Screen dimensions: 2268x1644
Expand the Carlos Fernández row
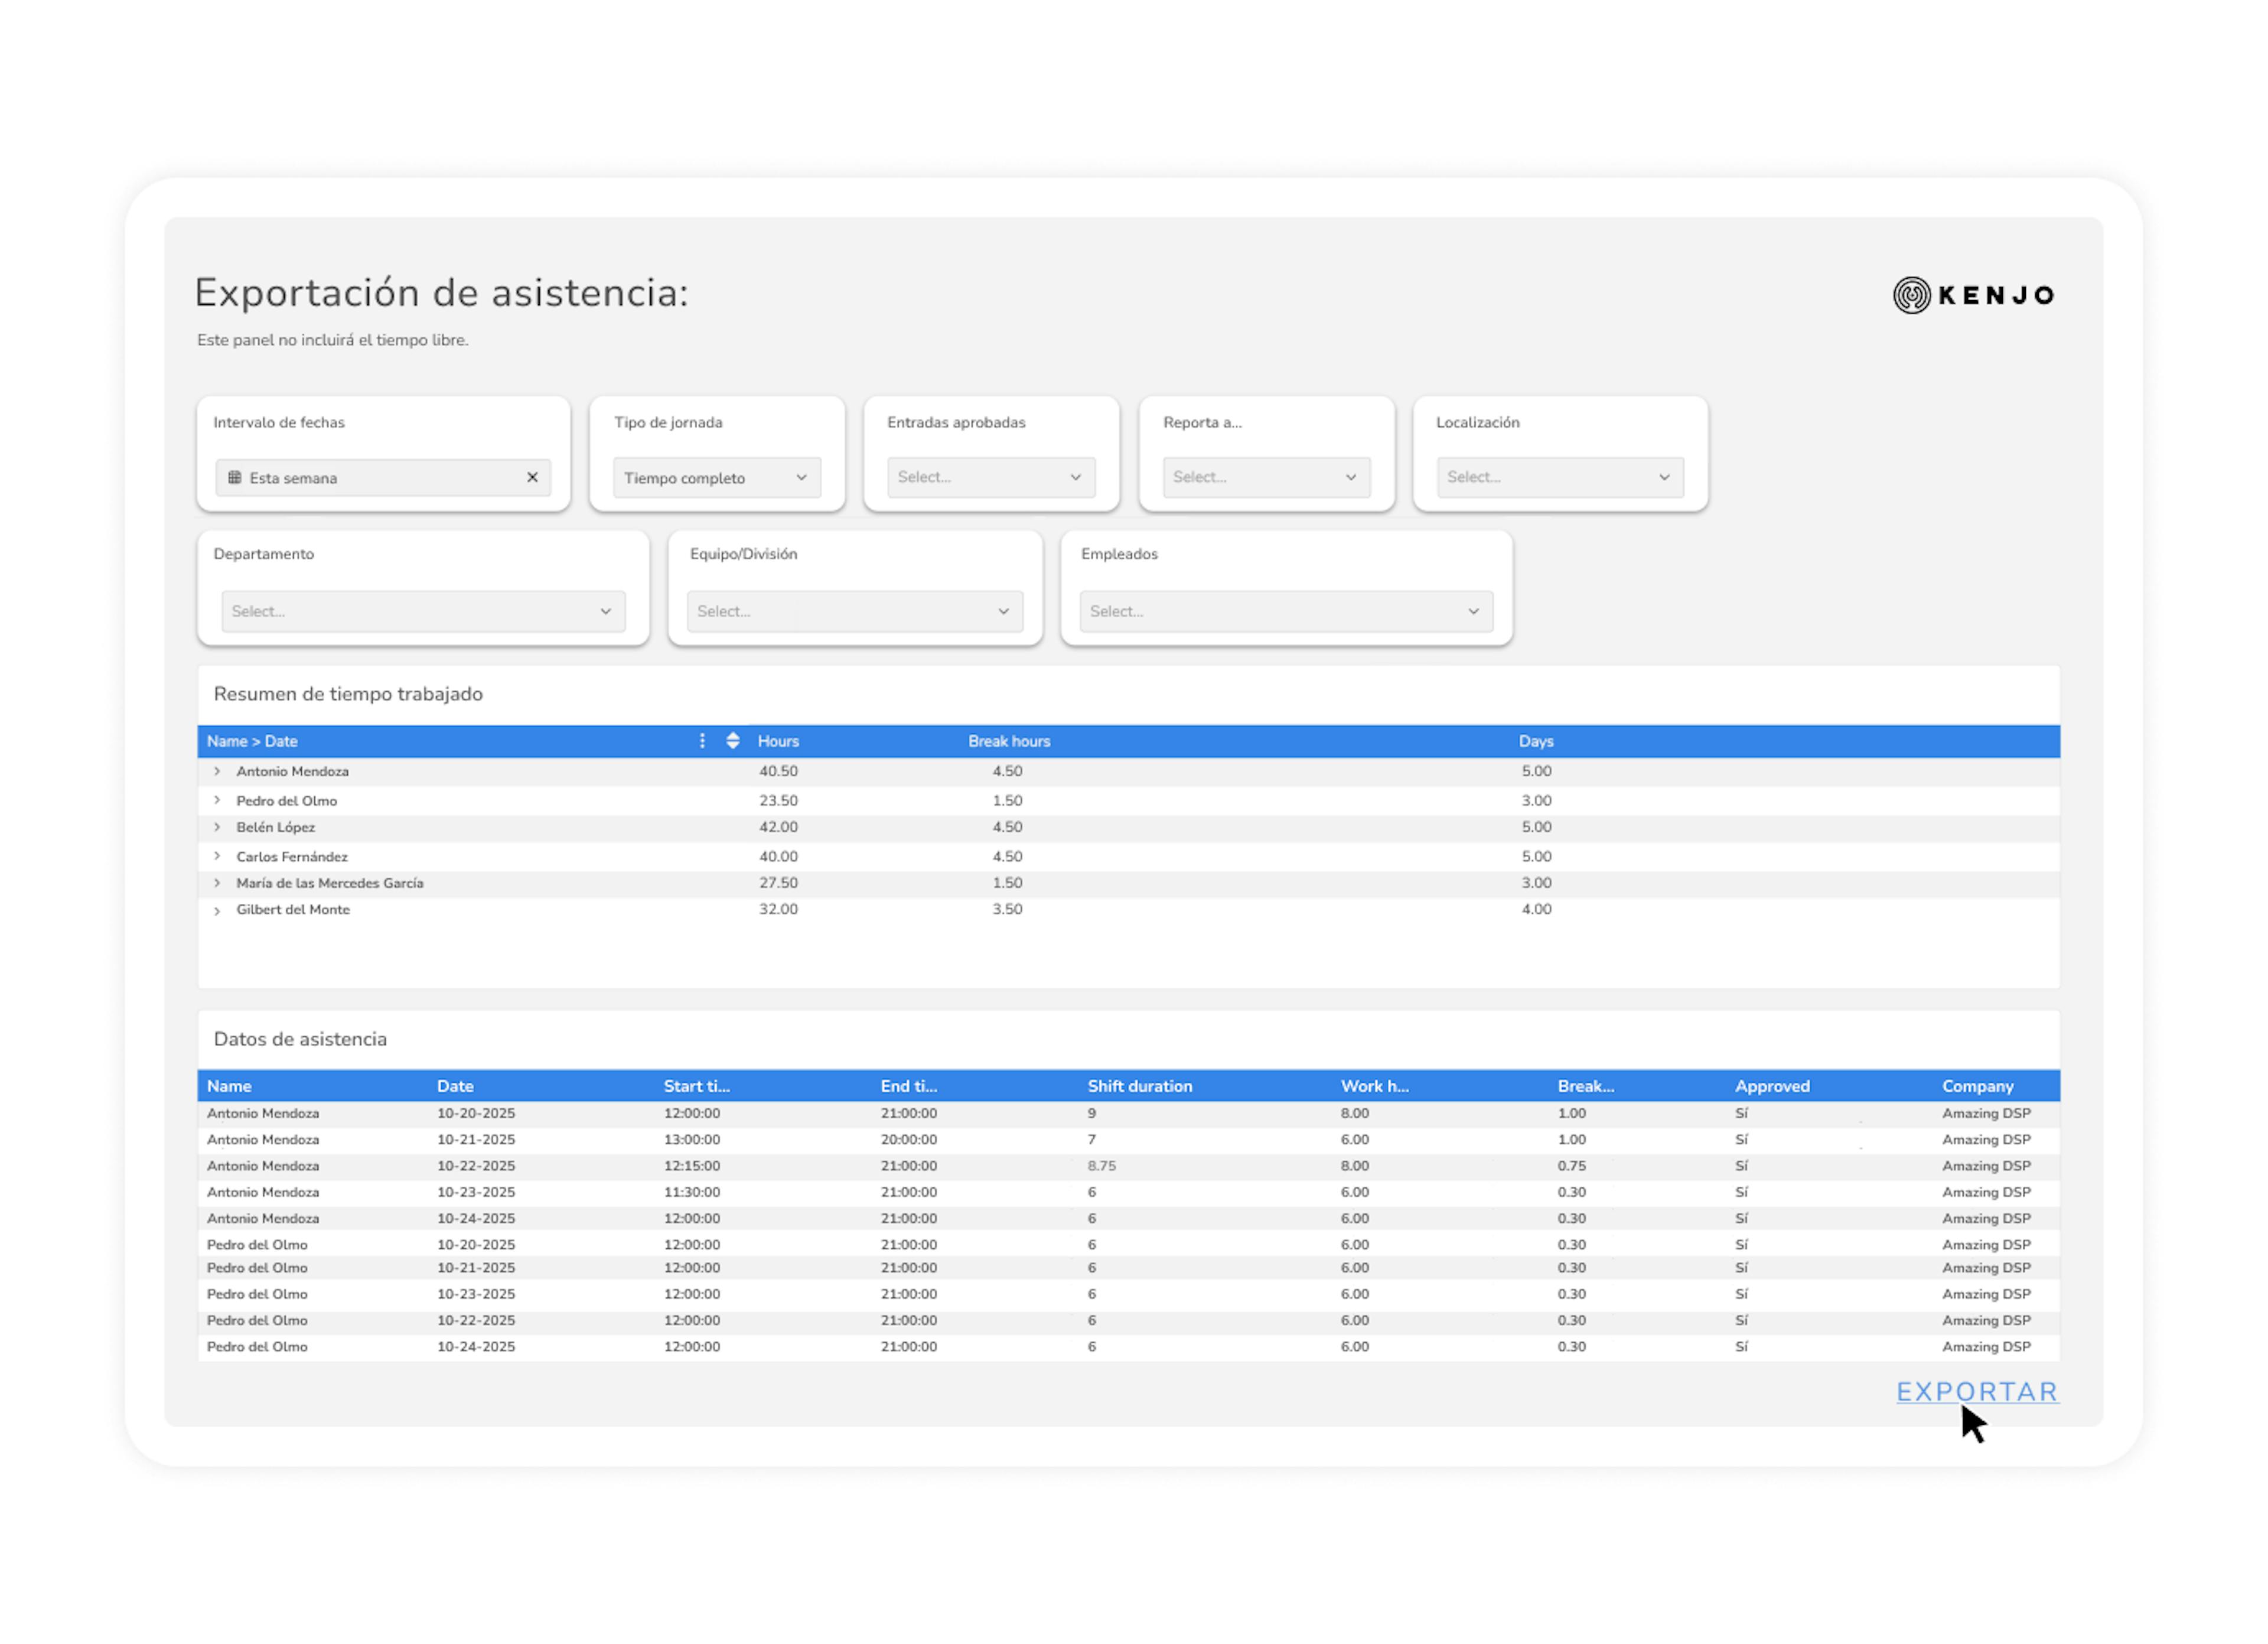pos(217,856)
